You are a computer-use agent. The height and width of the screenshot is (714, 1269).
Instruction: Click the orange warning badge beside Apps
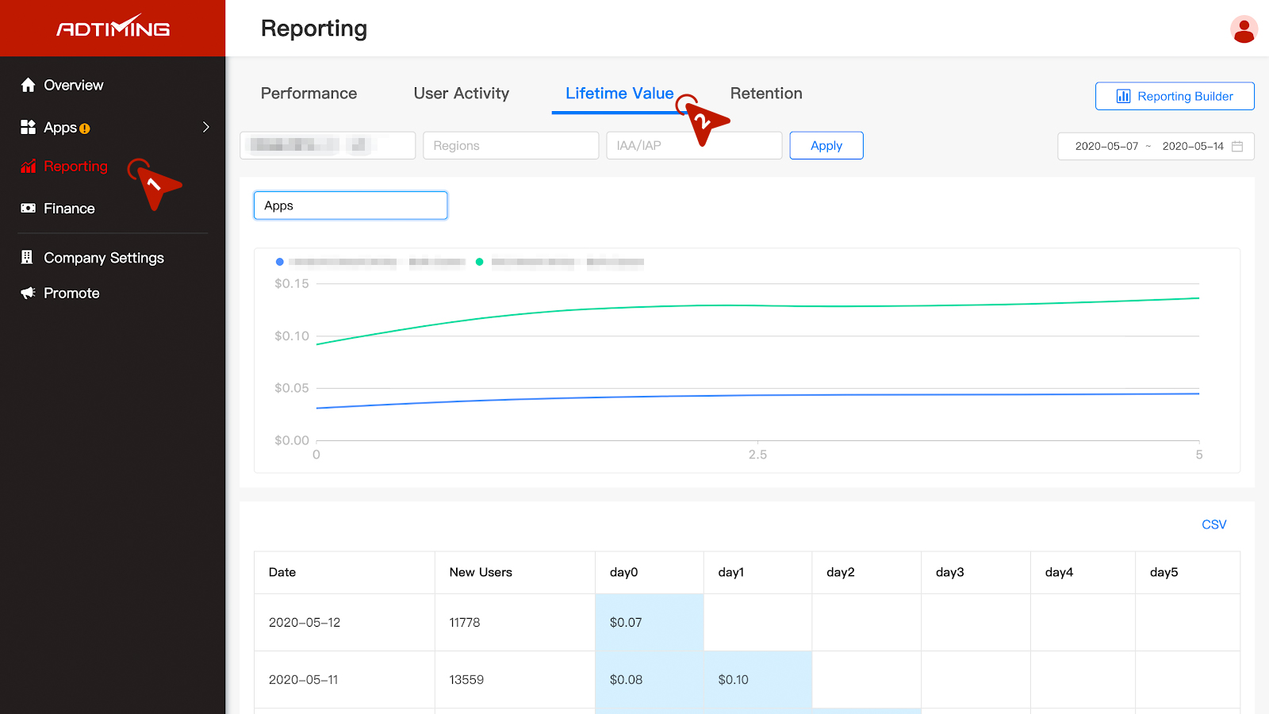(x=85, y=129)
